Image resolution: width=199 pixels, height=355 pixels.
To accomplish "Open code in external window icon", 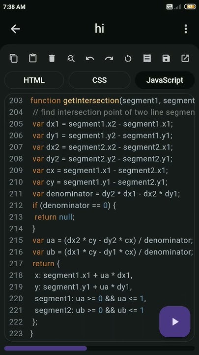I will point(185,58).
